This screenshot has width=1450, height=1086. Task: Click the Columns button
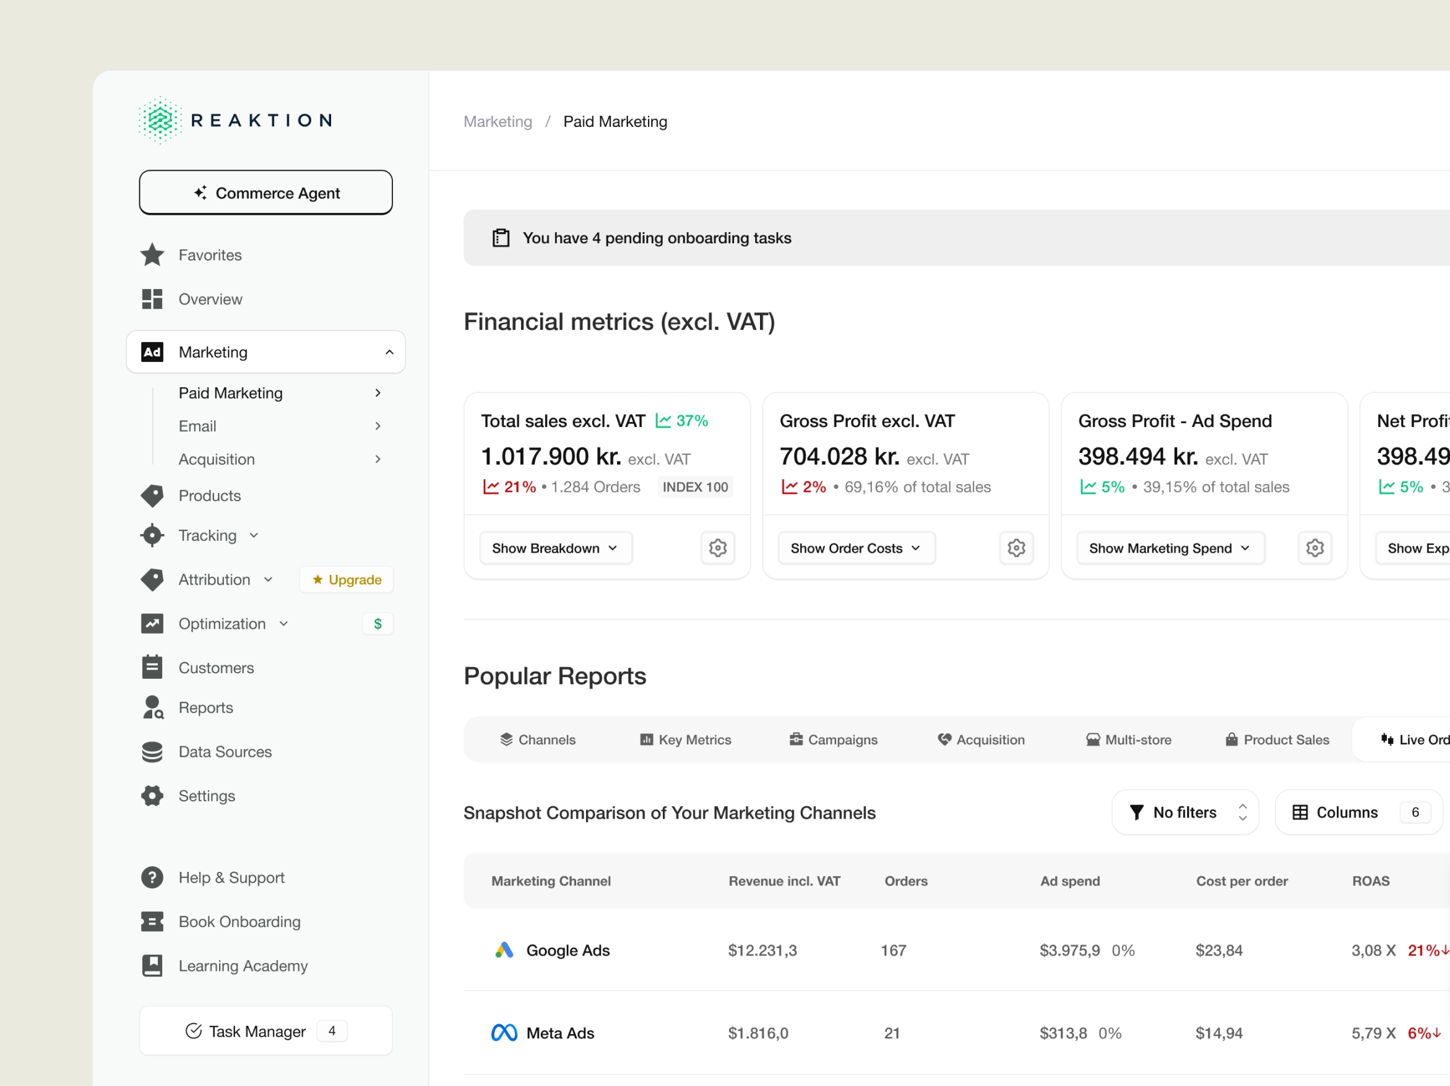(x=1359, y=812)
